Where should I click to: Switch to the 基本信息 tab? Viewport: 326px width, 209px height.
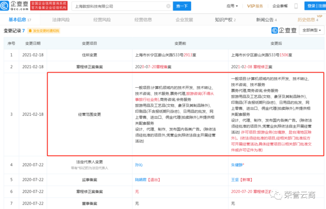point(20,20)
